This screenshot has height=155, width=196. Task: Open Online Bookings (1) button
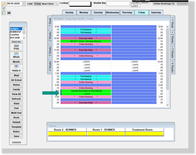pos(164,4)
